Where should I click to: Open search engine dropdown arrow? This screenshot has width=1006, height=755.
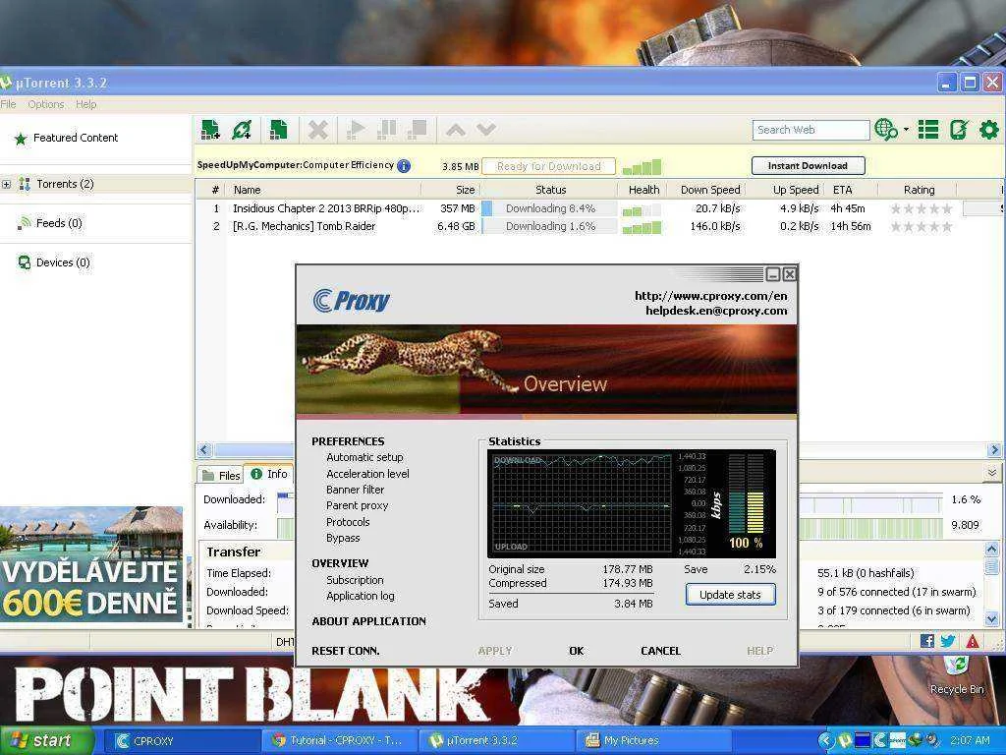[906, 130]
